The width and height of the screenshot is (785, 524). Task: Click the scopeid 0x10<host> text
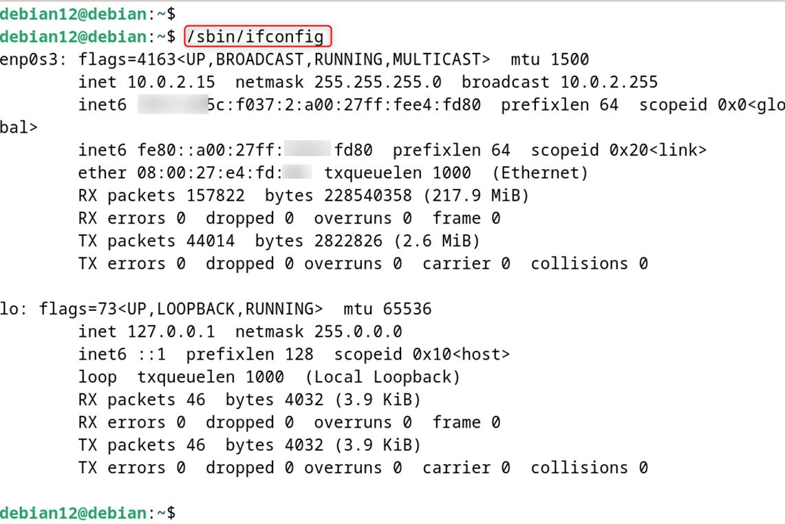pyautogui.click(x=422, y=354)
